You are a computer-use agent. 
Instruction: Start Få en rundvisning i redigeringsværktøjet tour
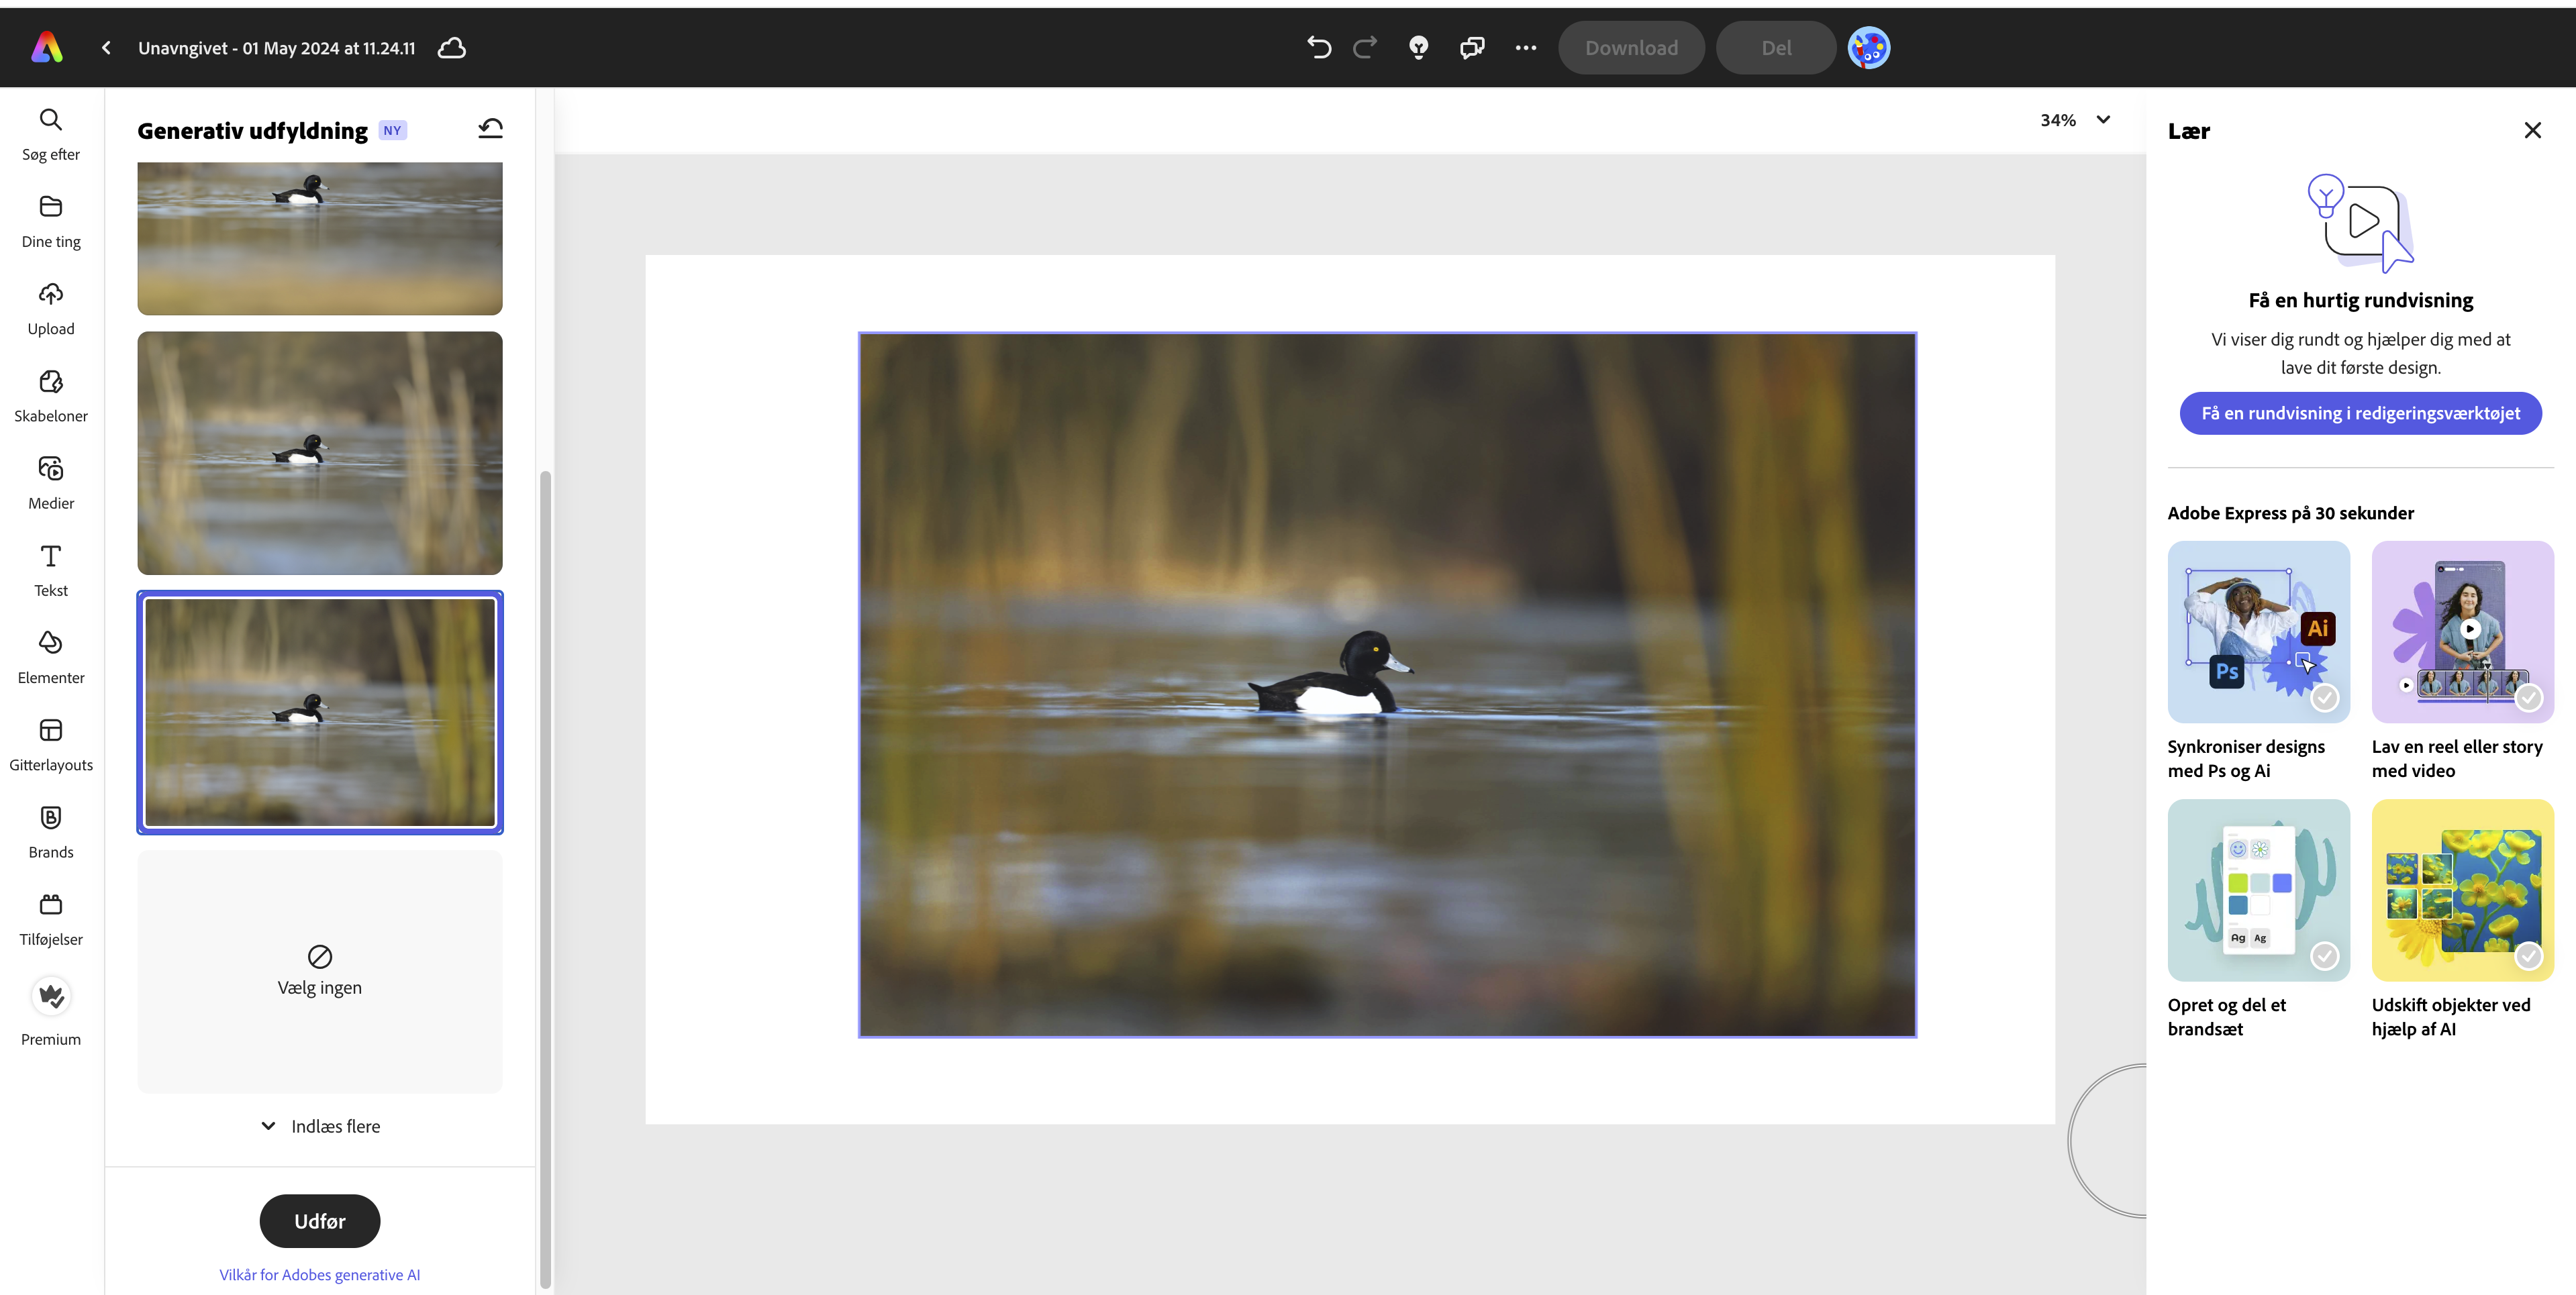pos(2360,413)
